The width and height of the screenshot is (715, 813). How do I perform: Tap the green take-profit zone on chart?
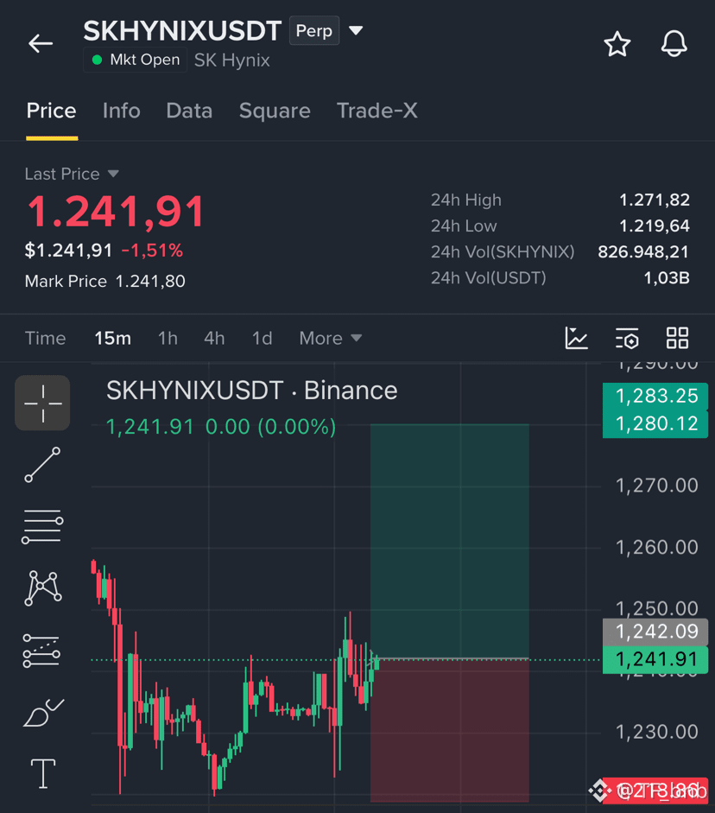449,541
